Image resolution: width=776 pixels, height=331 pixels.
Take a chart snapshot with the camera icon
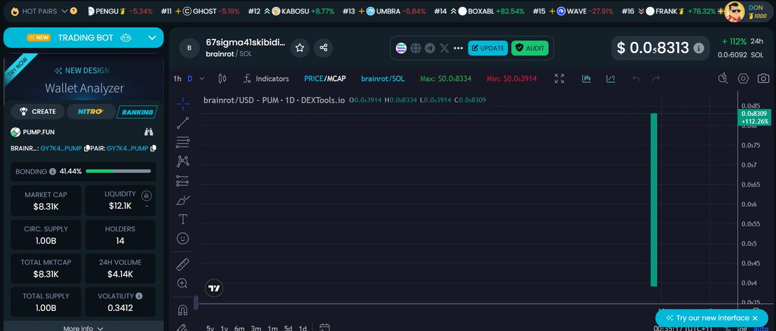pos(764,78)
